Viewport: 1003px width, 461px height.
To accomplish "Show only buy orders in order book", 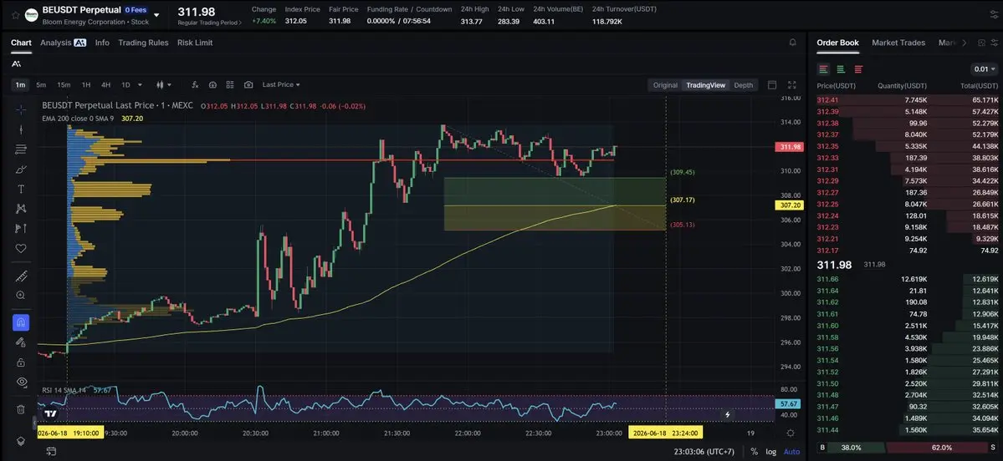I will (x=841, y=69).
